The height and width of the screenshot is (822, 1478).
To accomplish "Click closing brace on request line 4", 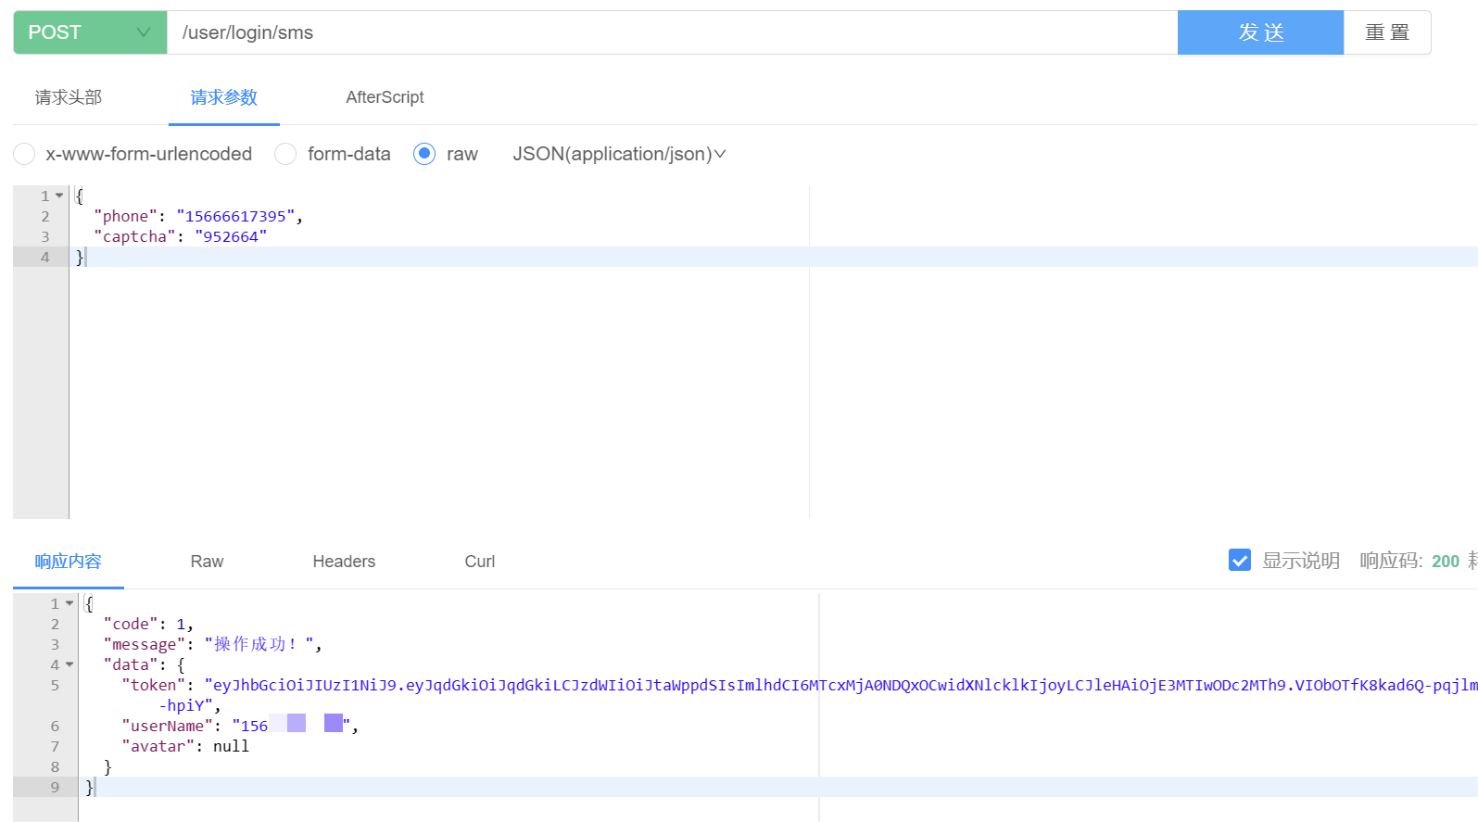I will pos(80,257).
